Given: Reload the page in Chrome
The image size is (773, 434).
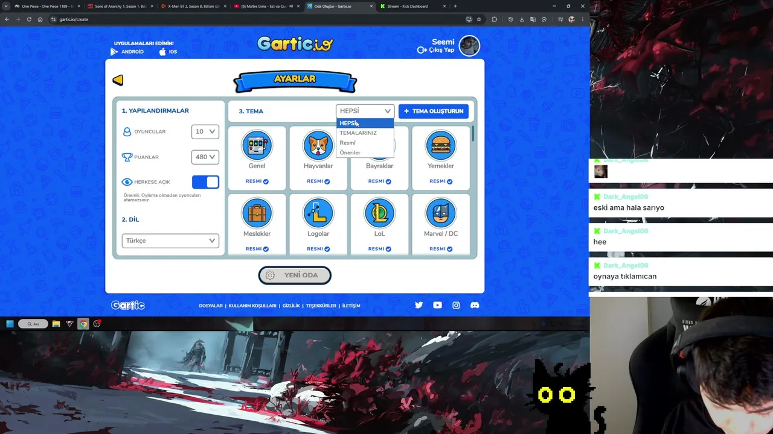Looking at the screenshot, I should (29, 19).
